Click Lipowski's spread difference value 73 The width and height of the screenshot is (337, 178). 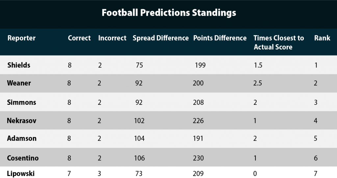click(x=139, y=173)
